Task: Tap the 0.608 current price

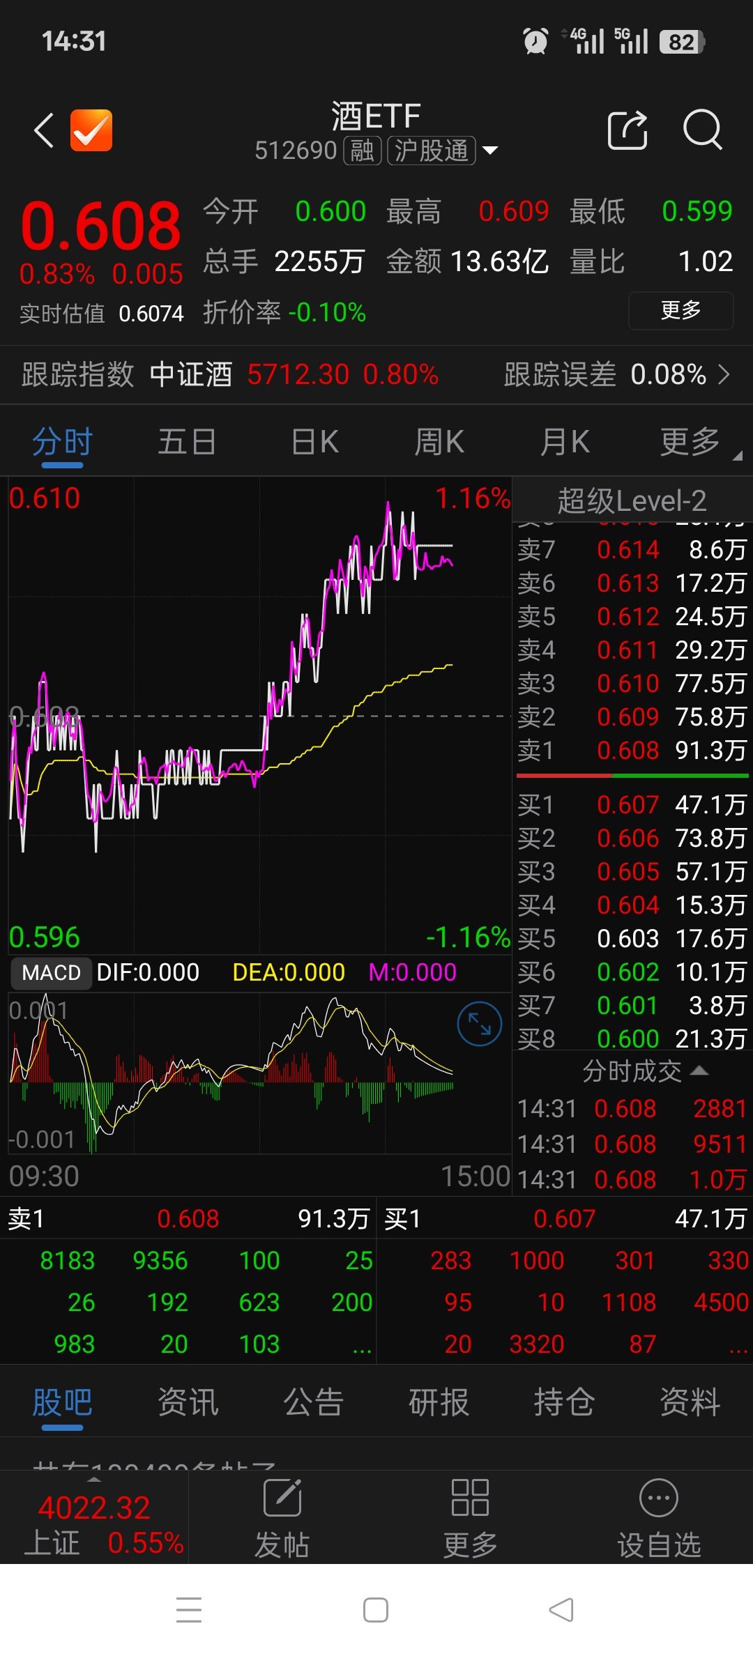Action: pos(101,226)
